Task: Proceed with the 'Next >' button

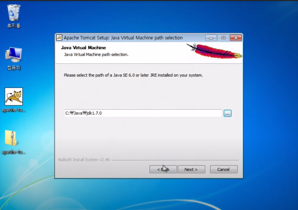Action: (x=191, y=169)
